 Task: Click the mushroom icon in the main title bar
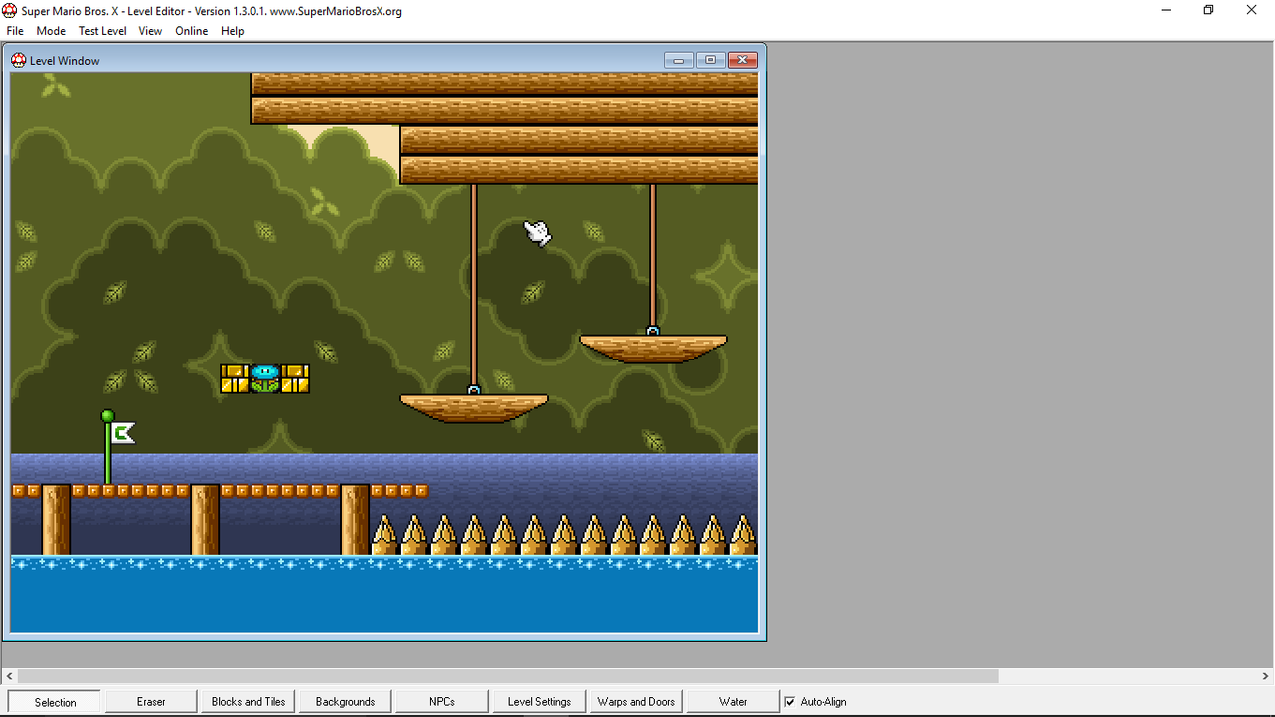10,10
